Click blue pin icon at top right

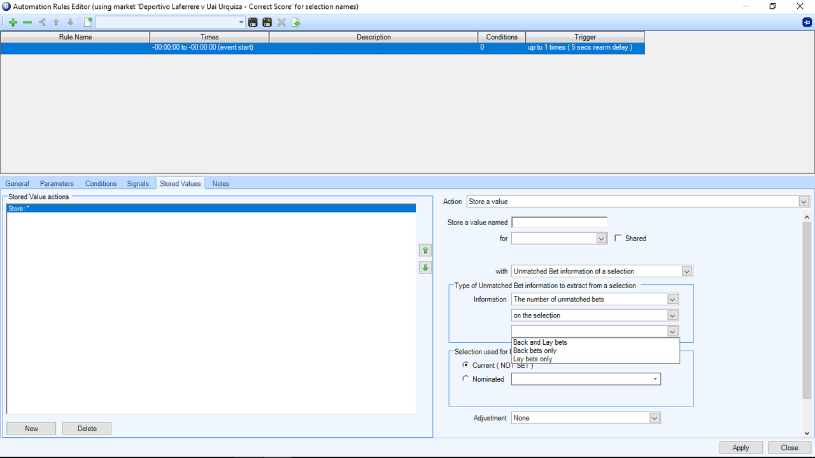click(x=807, y=22)
